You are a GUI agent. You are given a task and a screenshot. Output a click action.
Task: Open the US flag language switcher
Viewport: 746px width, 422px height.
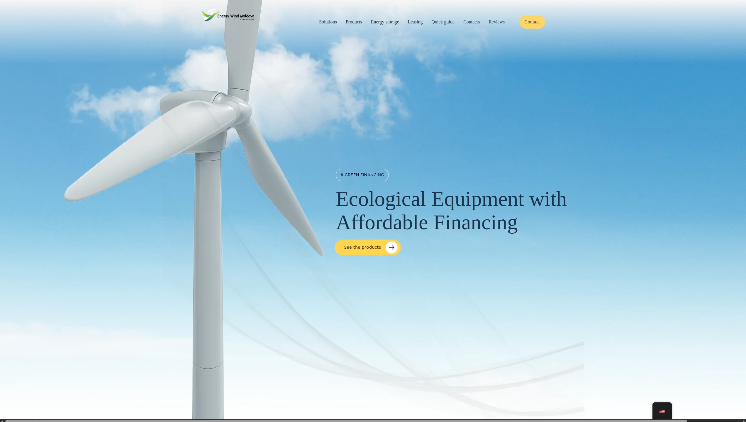point(662,411)
